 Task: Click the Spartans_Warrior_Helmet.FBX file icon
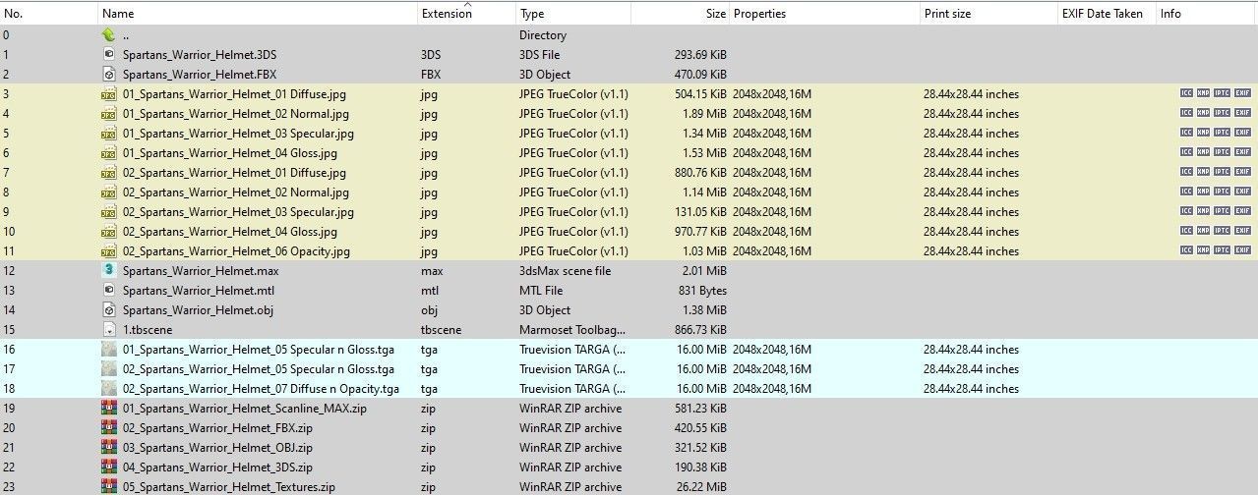108,74
